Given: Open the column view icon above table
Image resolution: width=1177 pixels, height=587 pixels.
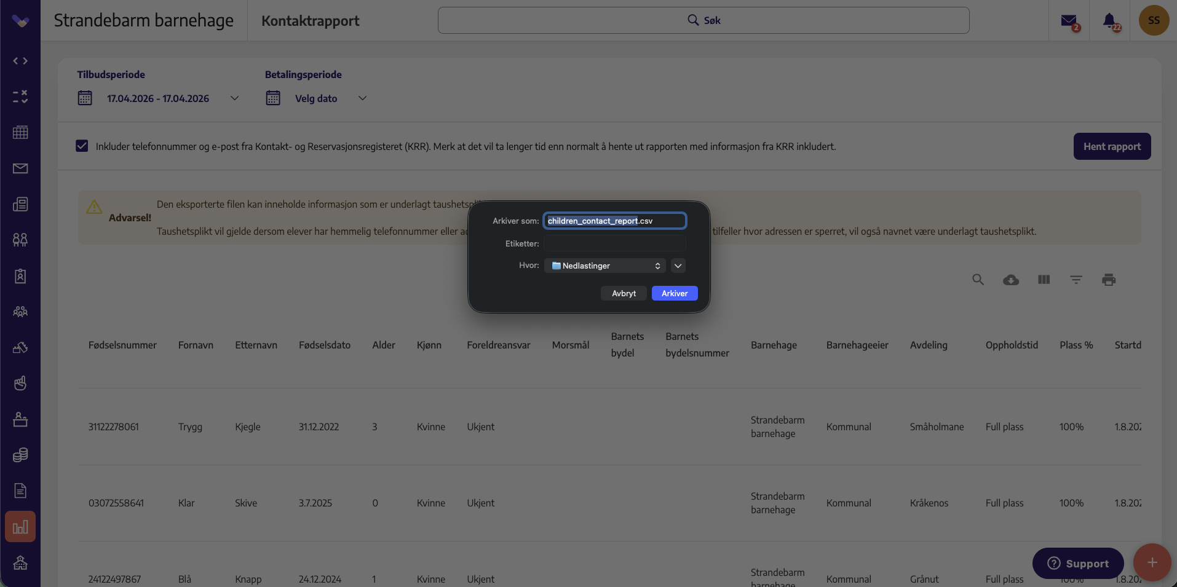Looking at the screenshot, I should pos(1044,280).
